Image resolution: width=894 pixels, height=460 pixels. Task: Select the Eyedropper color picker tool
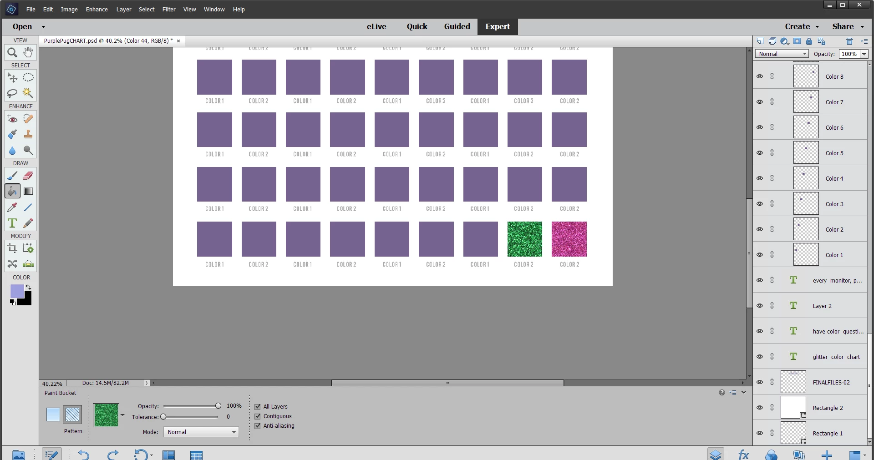tap(12, 207)
